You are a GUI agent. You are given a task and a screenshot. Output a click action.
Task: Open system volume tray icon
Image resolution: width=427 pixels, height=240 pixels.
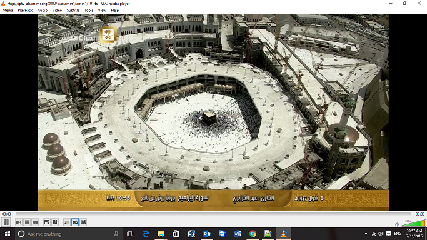(x=381, y=234)
